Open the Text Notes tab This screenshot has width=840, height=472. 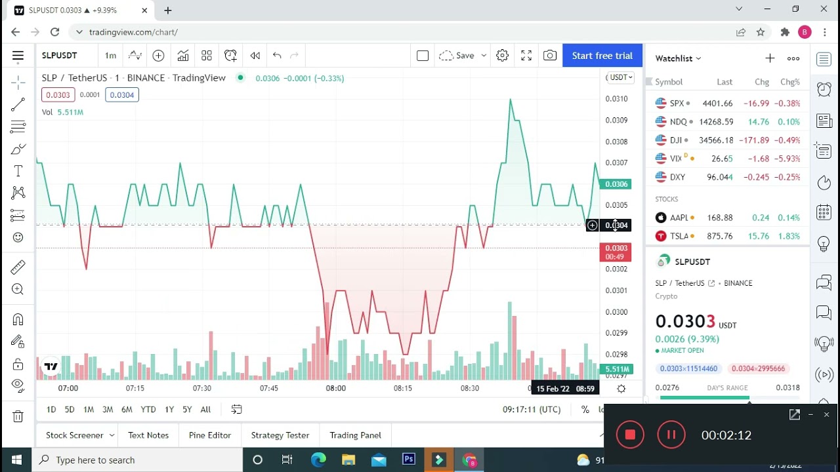tap(148, 435)
